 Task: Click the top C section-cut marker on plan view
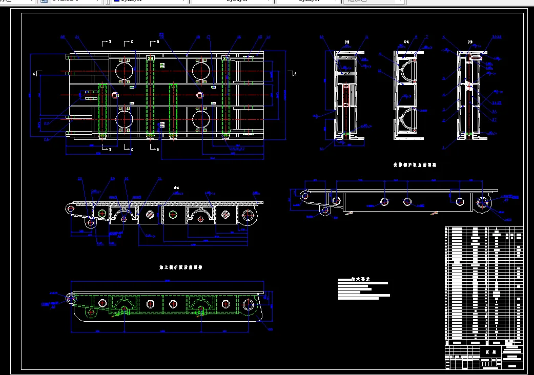point(129,43)
